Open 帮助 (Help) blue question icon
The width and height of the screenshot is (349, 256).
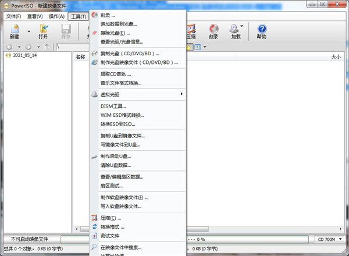(x=262, y=31)
